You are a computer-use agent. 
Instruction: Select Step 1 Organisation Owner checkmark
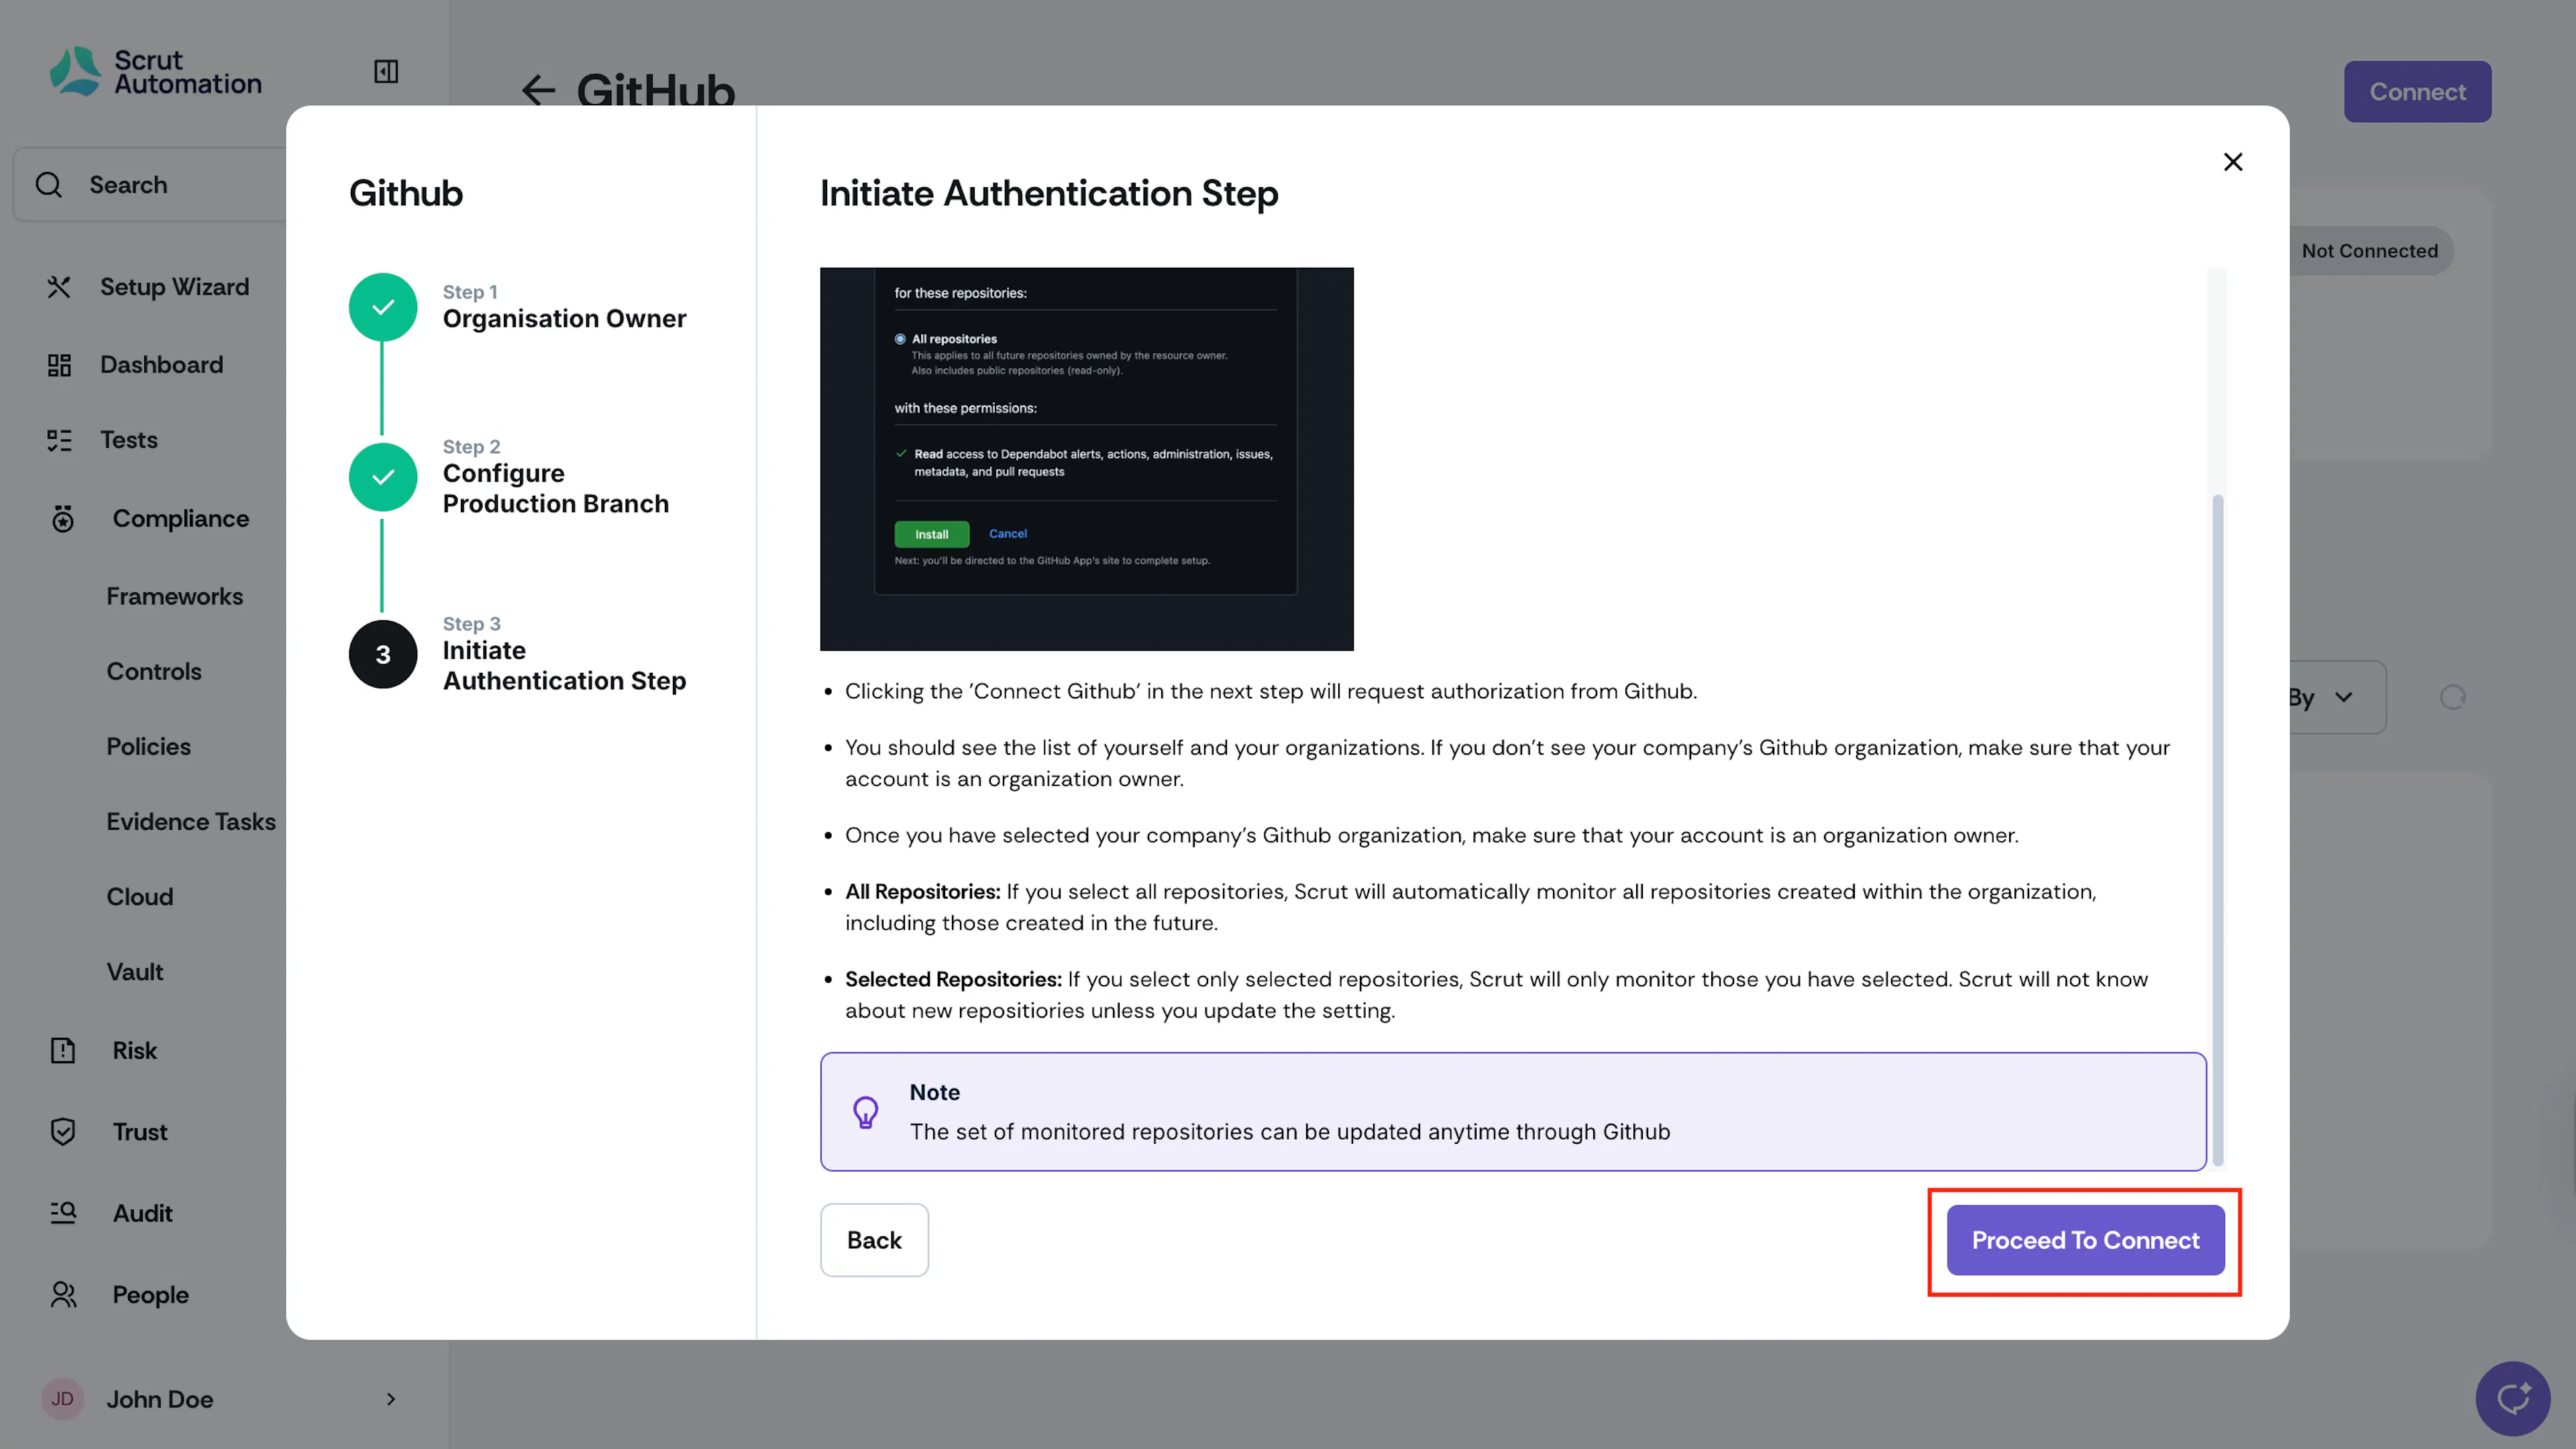coord(383,307)
